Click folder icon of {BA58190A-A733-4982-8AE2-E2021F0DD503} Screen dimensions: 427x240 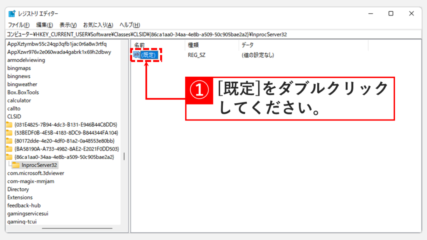(x=9, y=149)
